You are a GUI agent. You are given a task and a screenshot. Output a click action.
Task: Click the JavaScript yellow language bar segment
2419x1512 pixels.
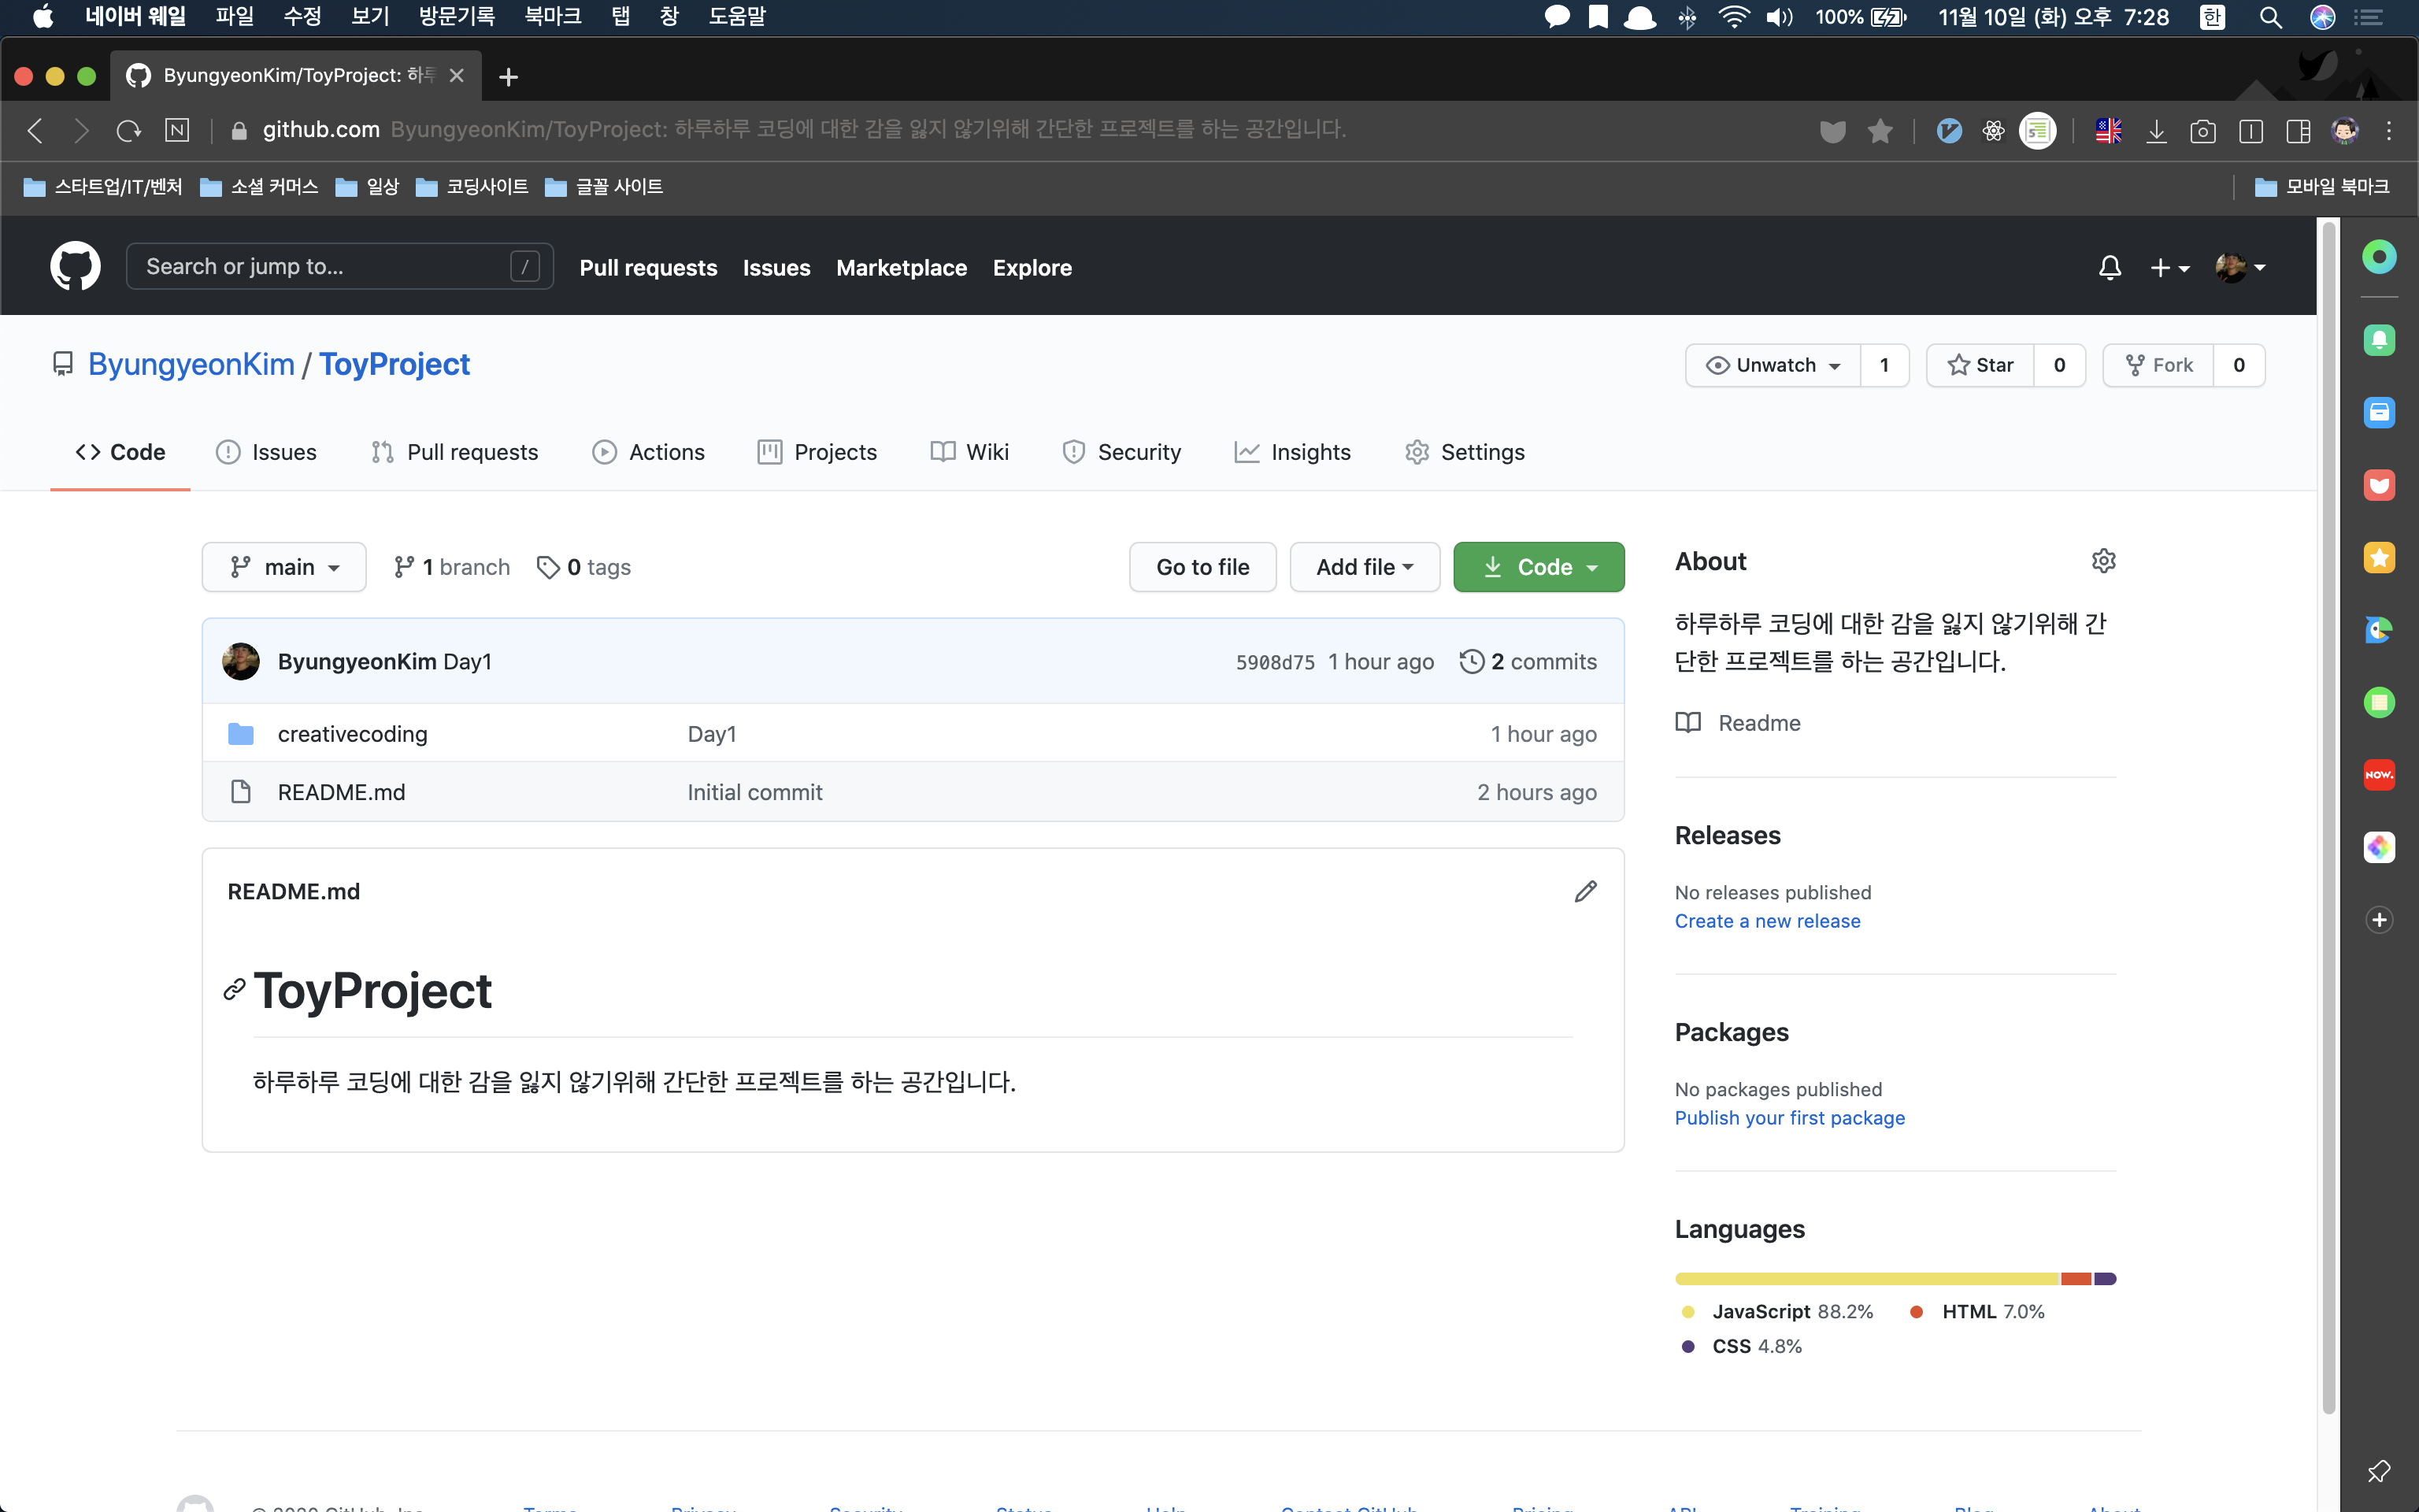tap(1865, 1279)
